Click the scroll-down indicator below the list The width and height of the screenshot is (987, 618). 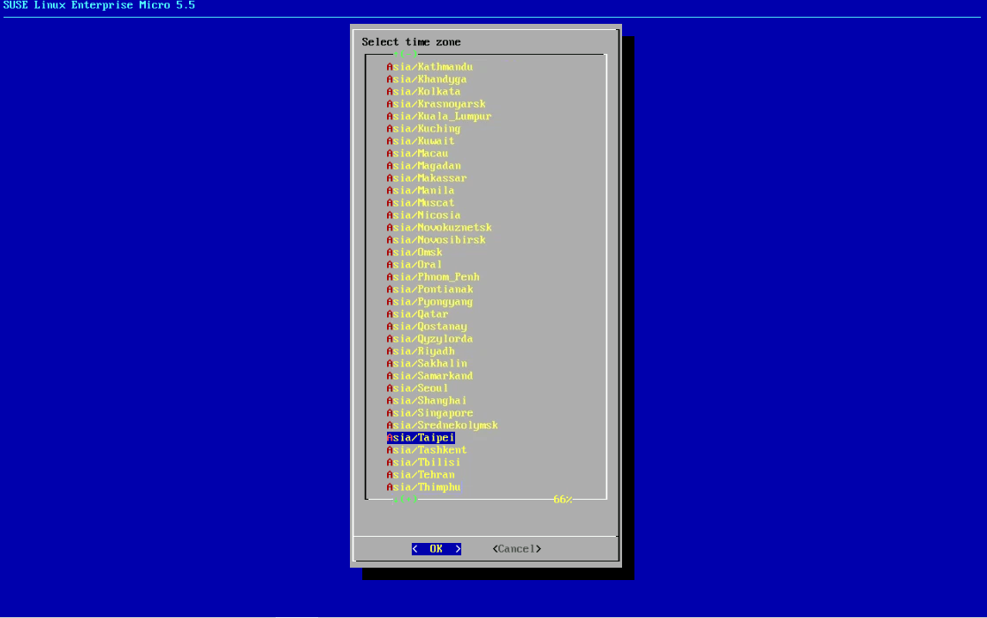coord(406,499)
